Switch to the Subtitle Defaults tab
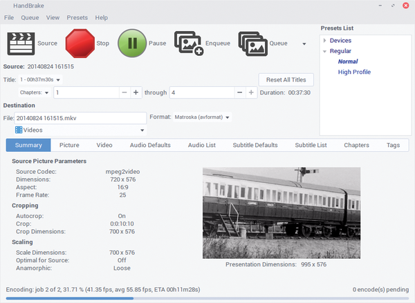Viewport: 415px width, 303px height. pyautogui.click(x=255, y=145)
